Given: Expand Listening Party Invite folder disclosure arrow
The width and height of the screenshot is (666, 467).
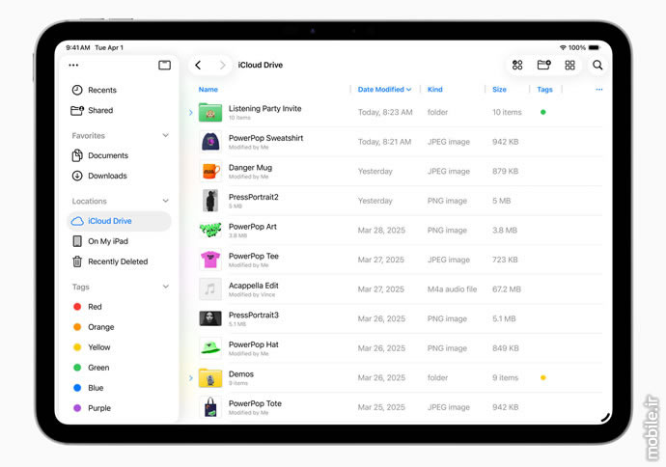Looking at the screenshot, I should click(x=191, y=113).
